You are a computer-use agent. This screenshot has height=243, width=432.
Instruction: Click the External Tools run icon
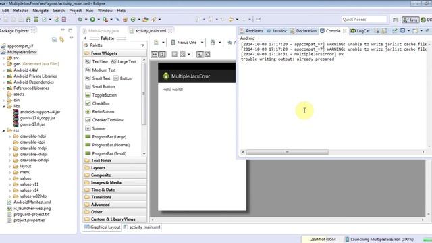click(105, 20)
